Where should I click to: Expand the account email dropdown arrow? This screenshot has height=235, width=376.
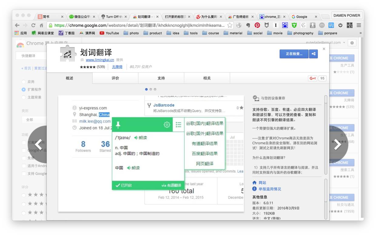click(x=344, y=43)
